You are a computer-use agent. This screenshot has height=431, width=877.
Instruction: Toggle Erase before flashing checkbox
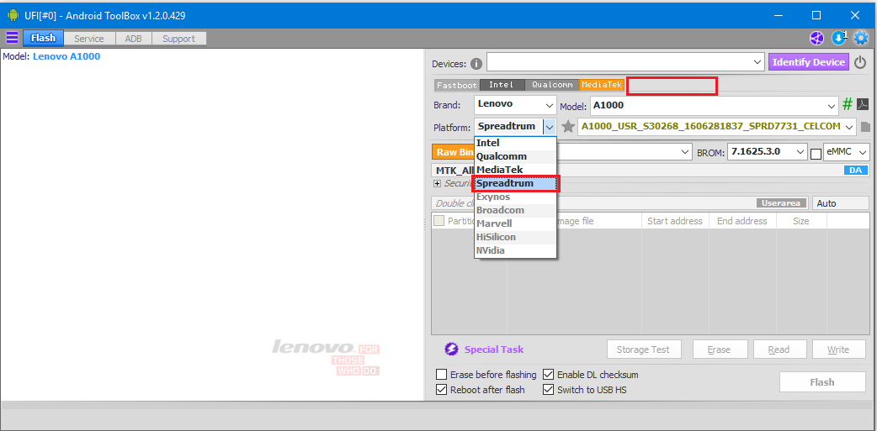coord(441,375)
